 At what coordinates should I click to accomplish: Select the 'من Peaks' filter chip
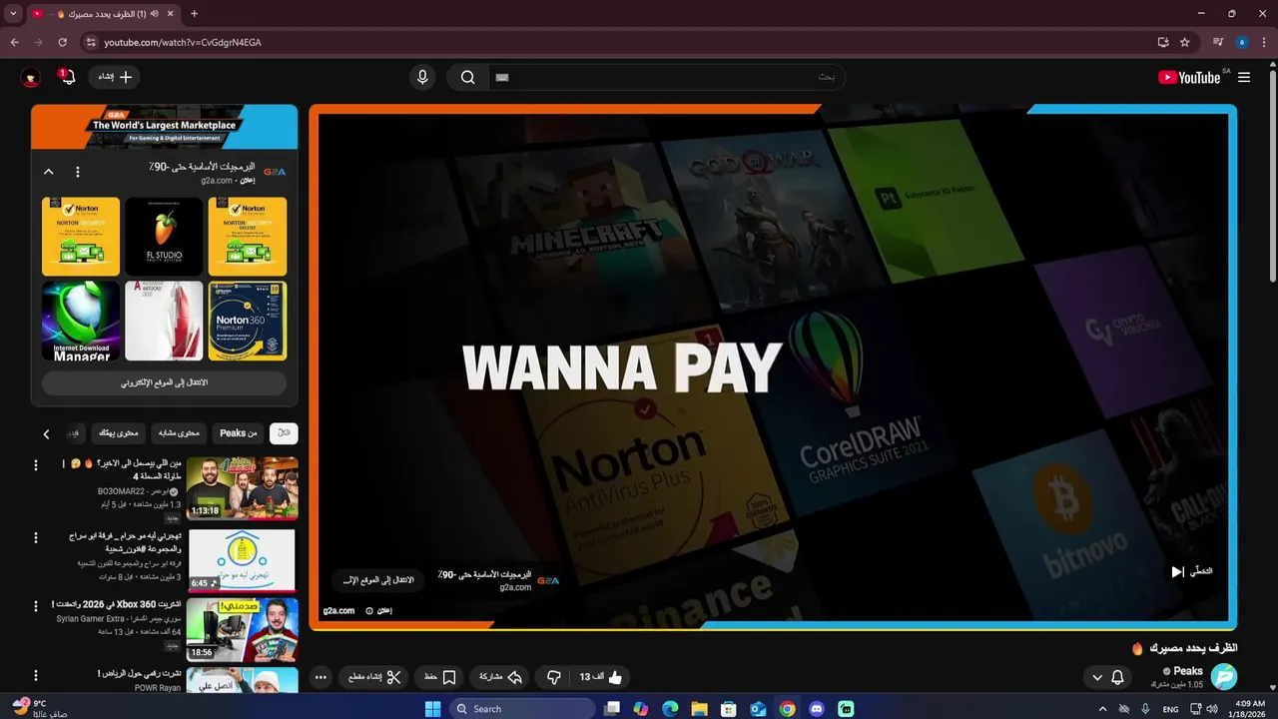click(x=239, y=432)
